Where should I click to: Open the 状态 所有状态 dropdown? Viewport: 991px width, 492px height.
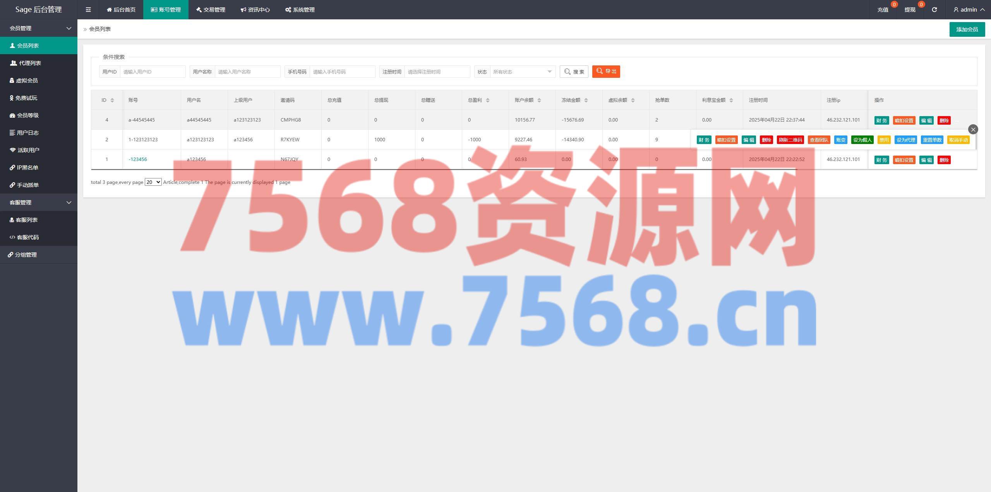pos(522,72)
